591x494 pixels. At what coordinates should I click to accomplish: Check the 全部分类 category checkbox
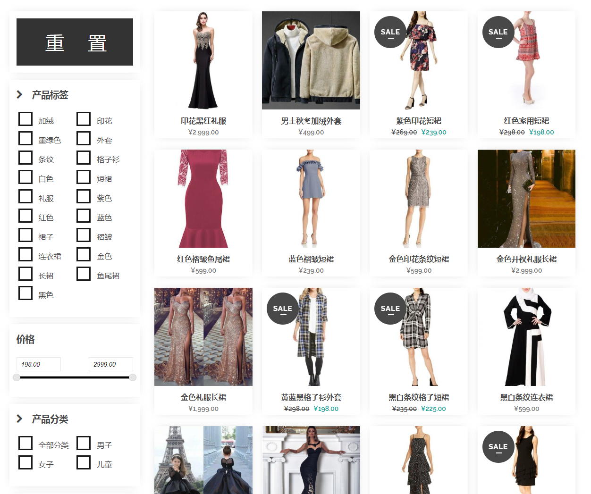pyautogui.click(x=25, y=443)
